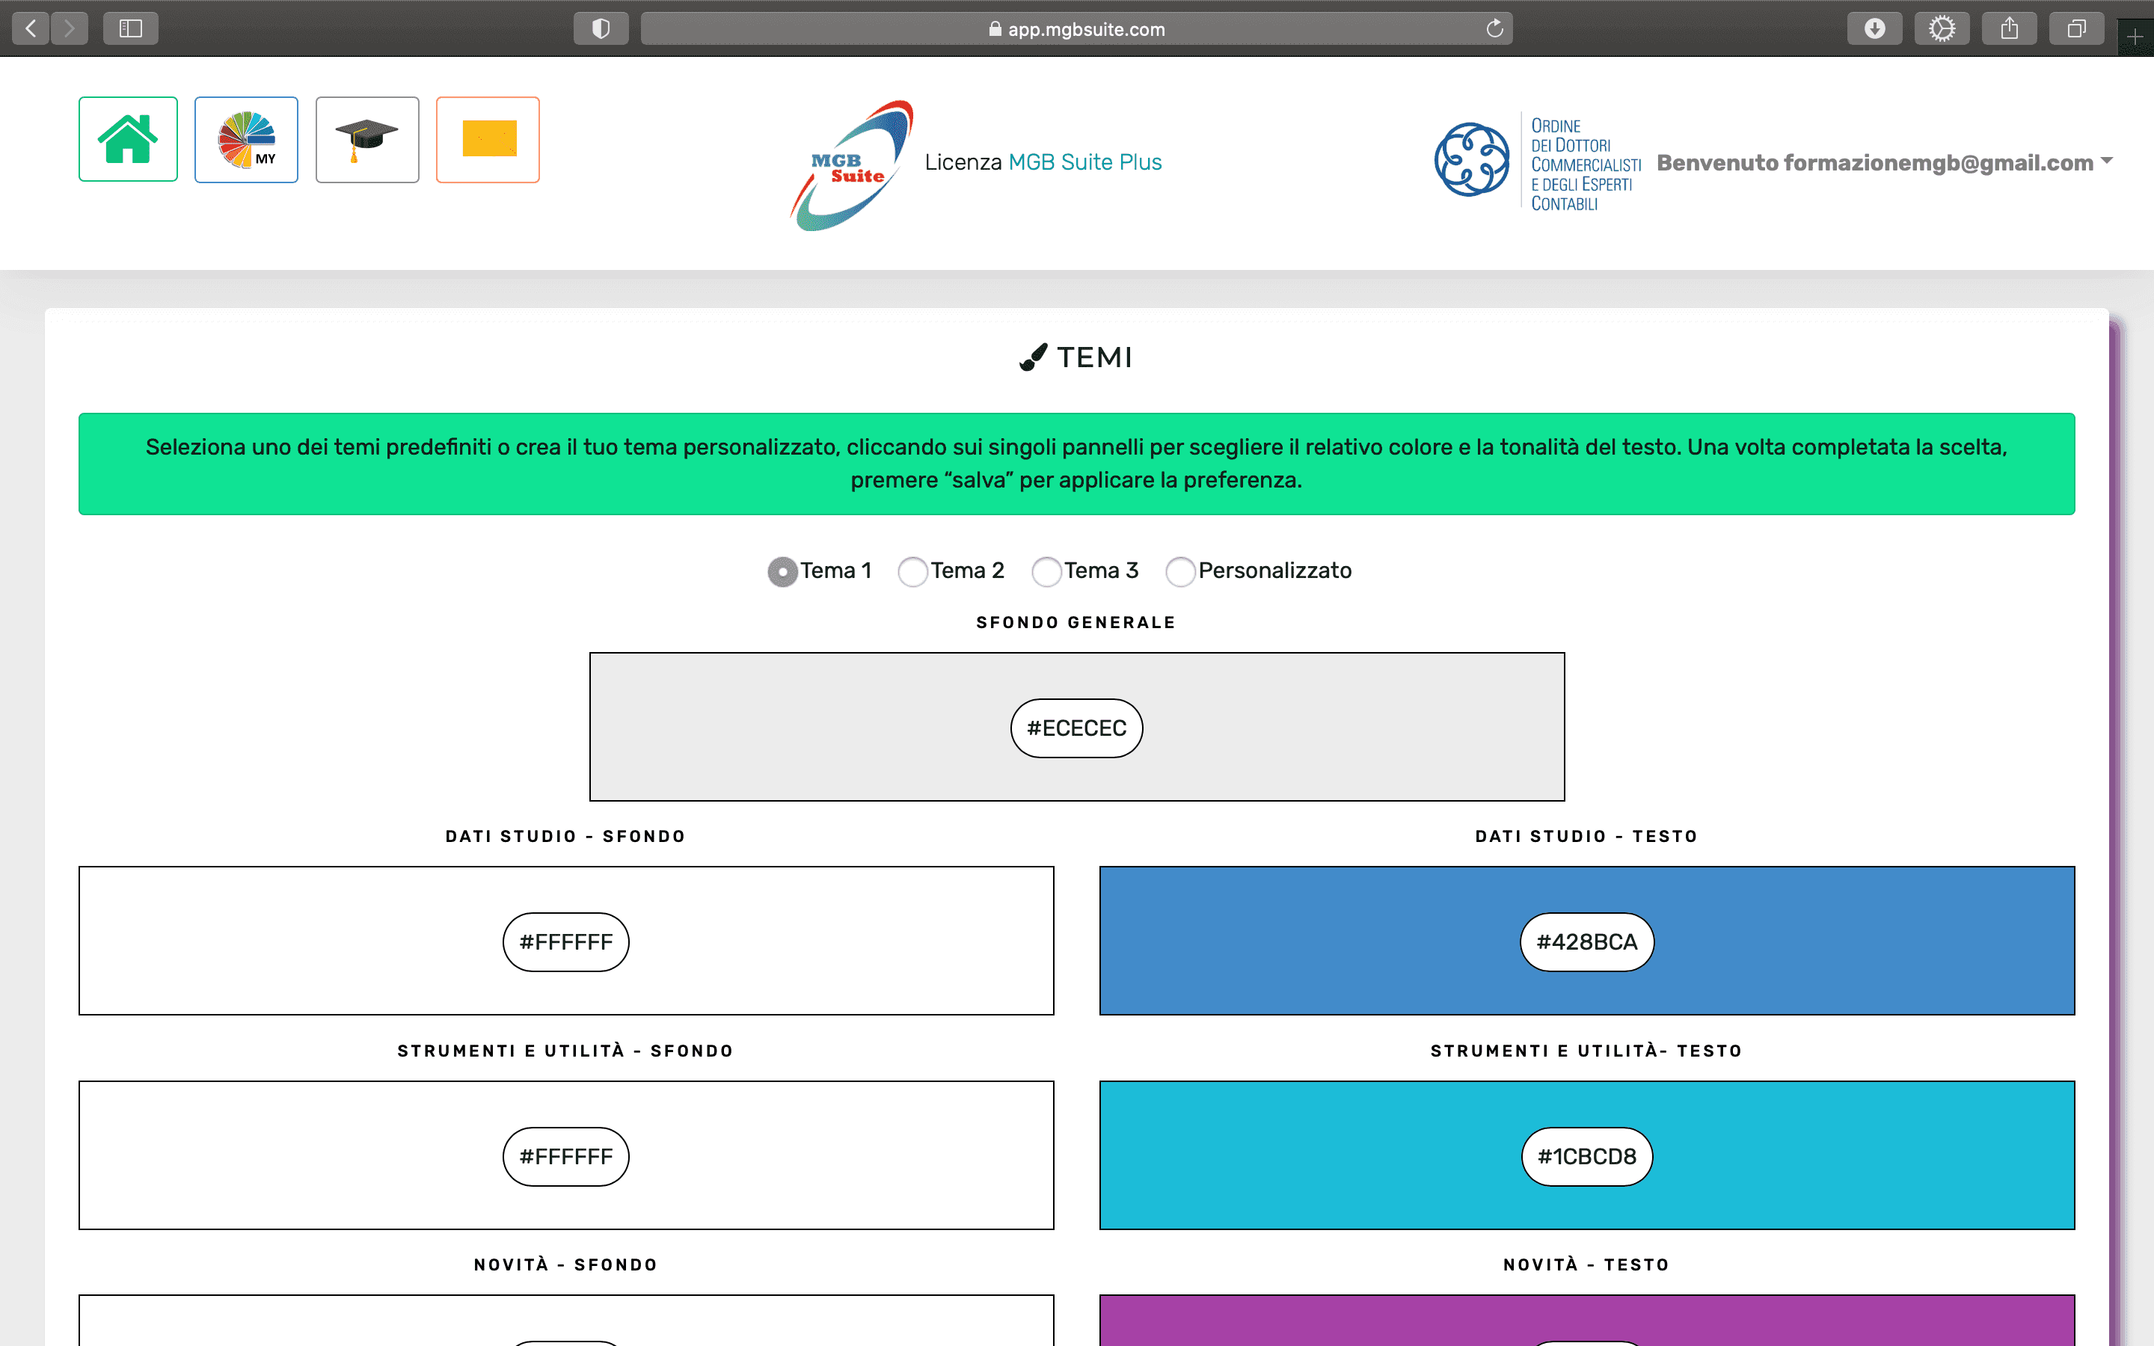Go back with browser back button
The height and width of the screenshot is (1346, 2154).
31,28
